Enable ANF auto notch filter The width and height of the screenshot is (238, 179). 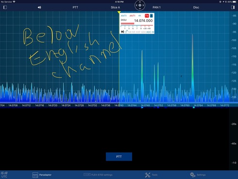(x=138, y=32)
